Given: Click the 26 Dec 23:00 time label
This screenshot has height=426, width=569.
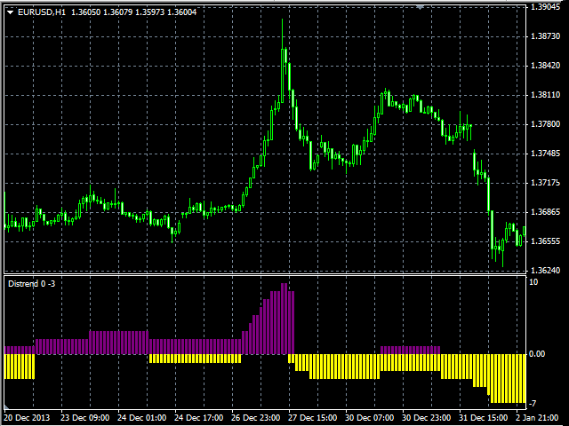Looking at the screenshot, I should [x=255, y=418].
